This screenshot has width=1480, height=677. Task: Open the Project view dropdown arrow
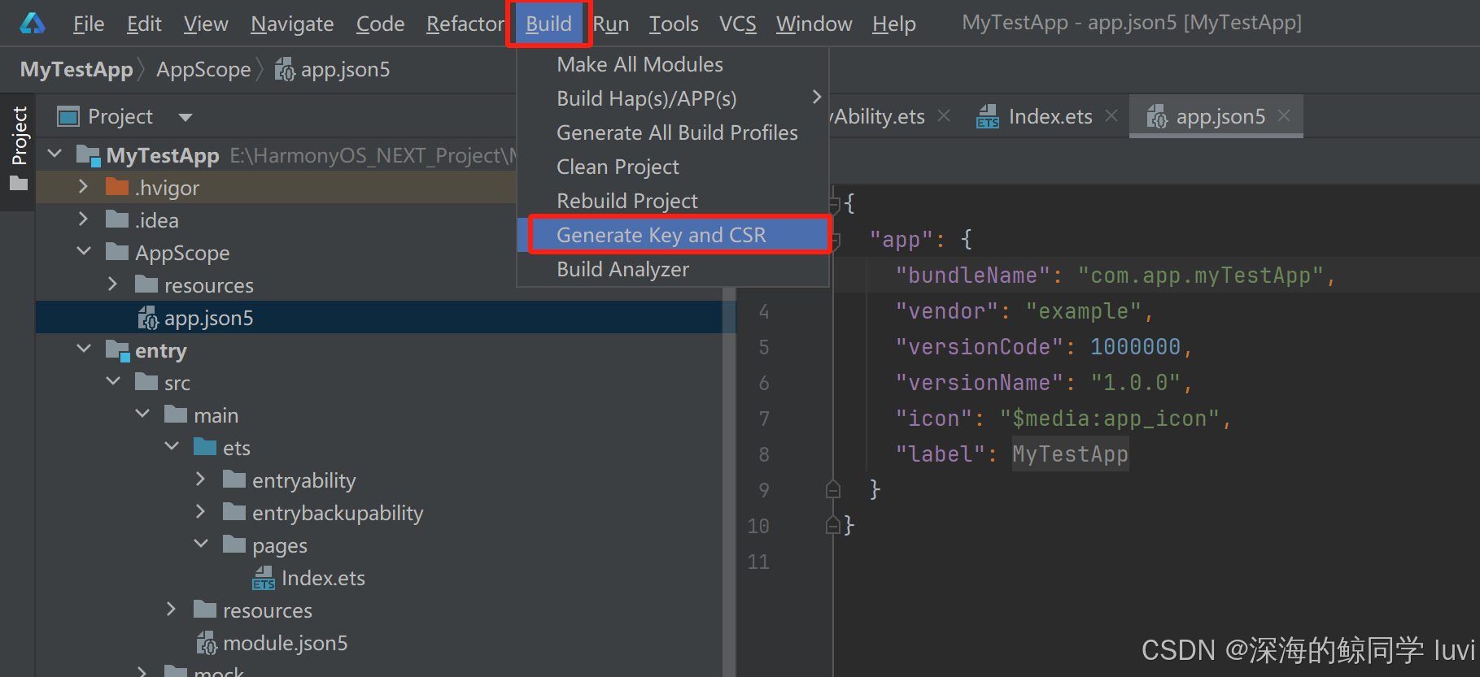tap(186, 118)
